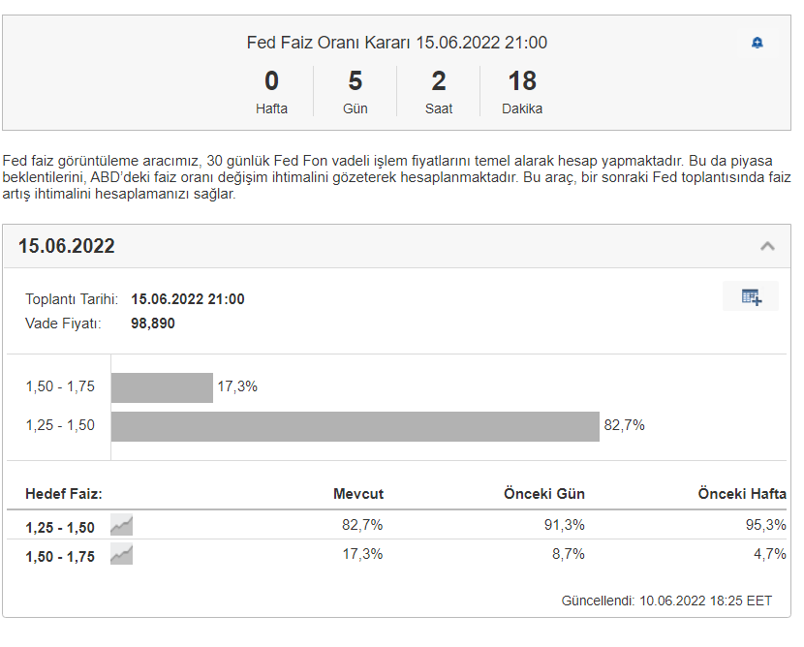This screenshot has height=647, width=804.
Task: Click the Vade Fiyatı value 98,890
Action: 153,323
